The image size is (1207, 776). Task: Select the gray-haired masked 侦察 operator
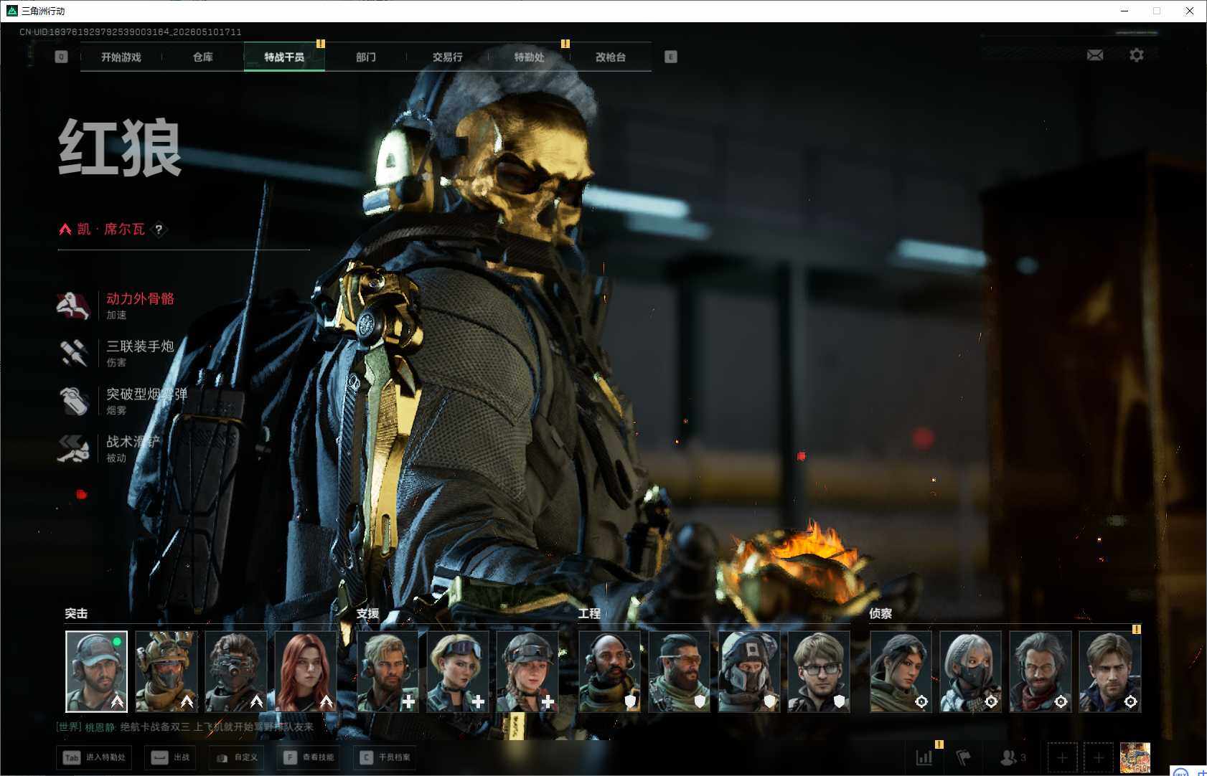[970, 672]
